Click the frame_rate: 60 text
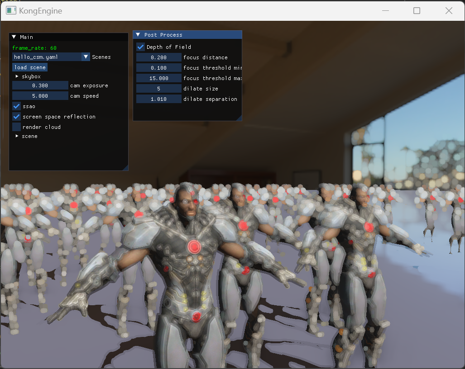The height and width of the screenshot is (369, 465). pos(34,47)
